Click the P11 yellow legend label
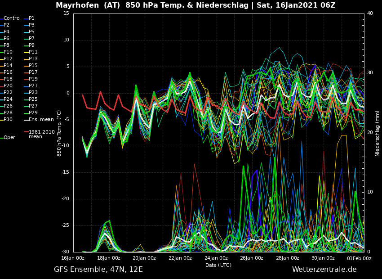 click(33, 52)
